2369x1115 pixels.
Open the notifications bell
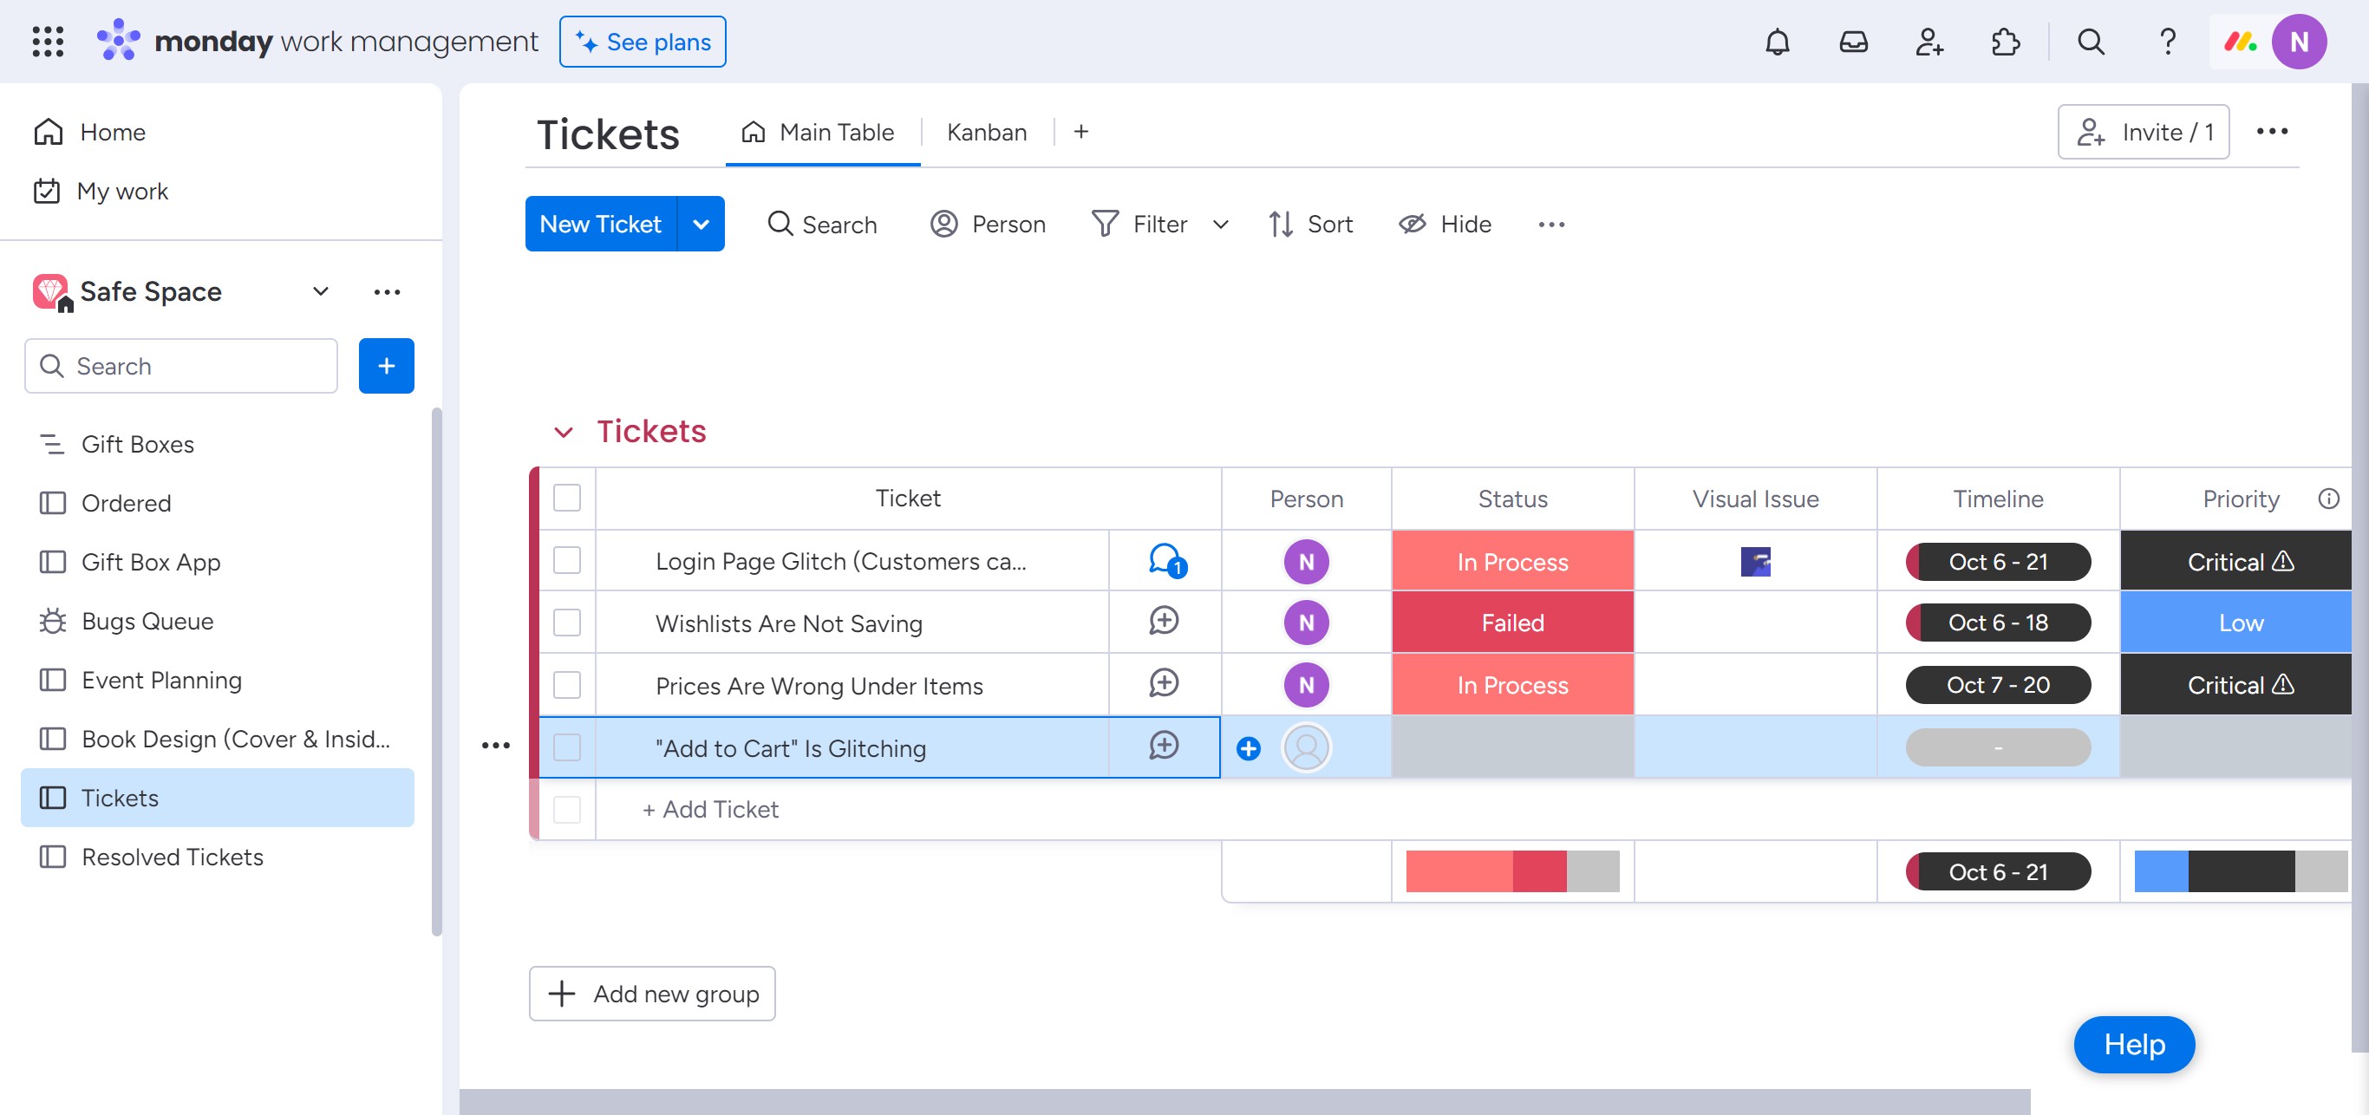[x=1777, y=42]
